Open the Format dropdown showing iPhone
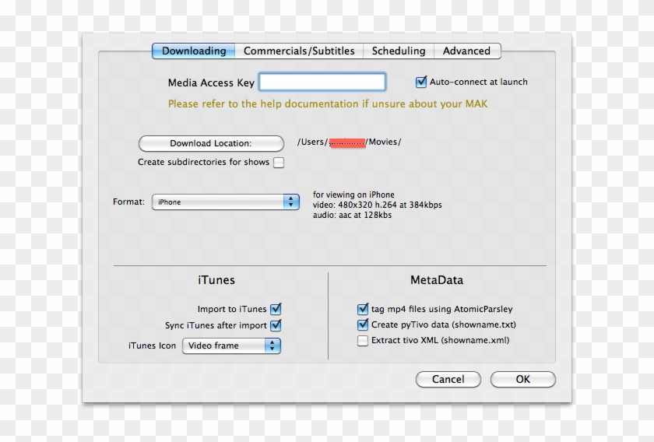 click(x=225, y=202)
